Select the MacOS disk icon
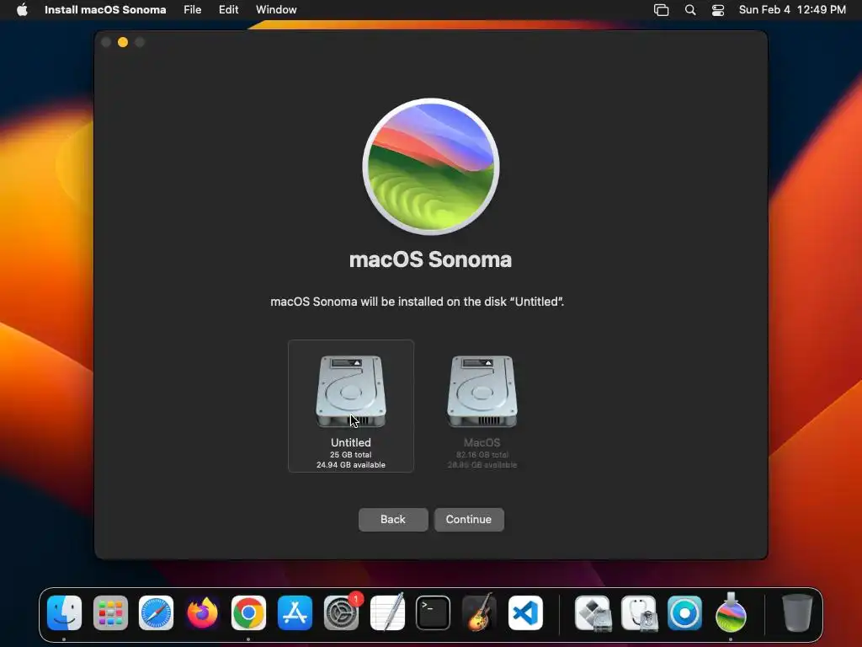The height and width of the screenshot is (647, 862). (x=482, y=392)
